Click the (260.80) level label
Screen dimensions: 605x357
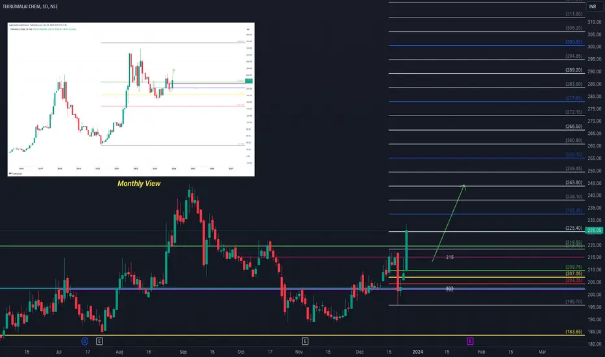tap(574, 140)
